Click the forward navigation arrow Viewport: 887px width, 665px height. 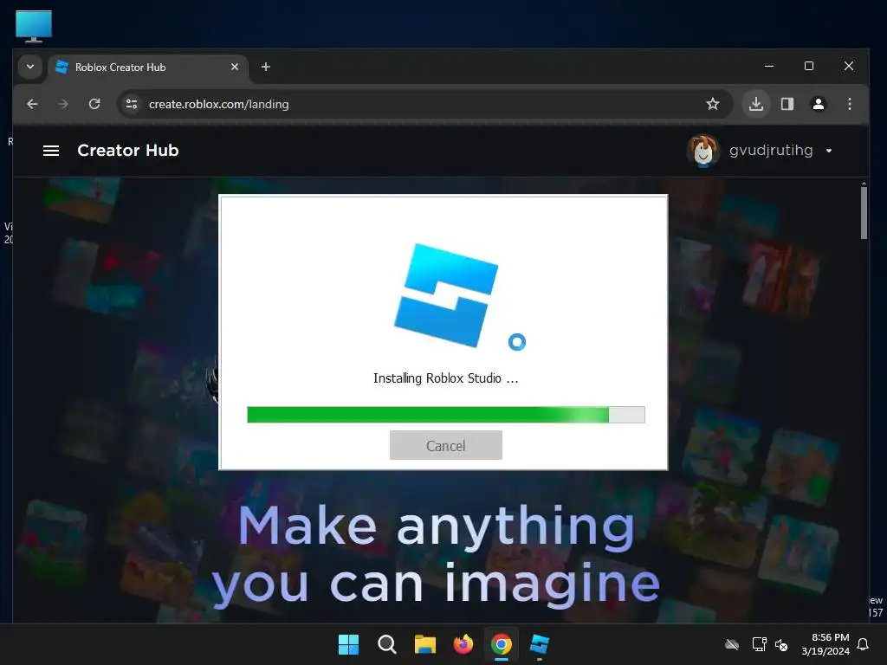(x=62, y=104)
